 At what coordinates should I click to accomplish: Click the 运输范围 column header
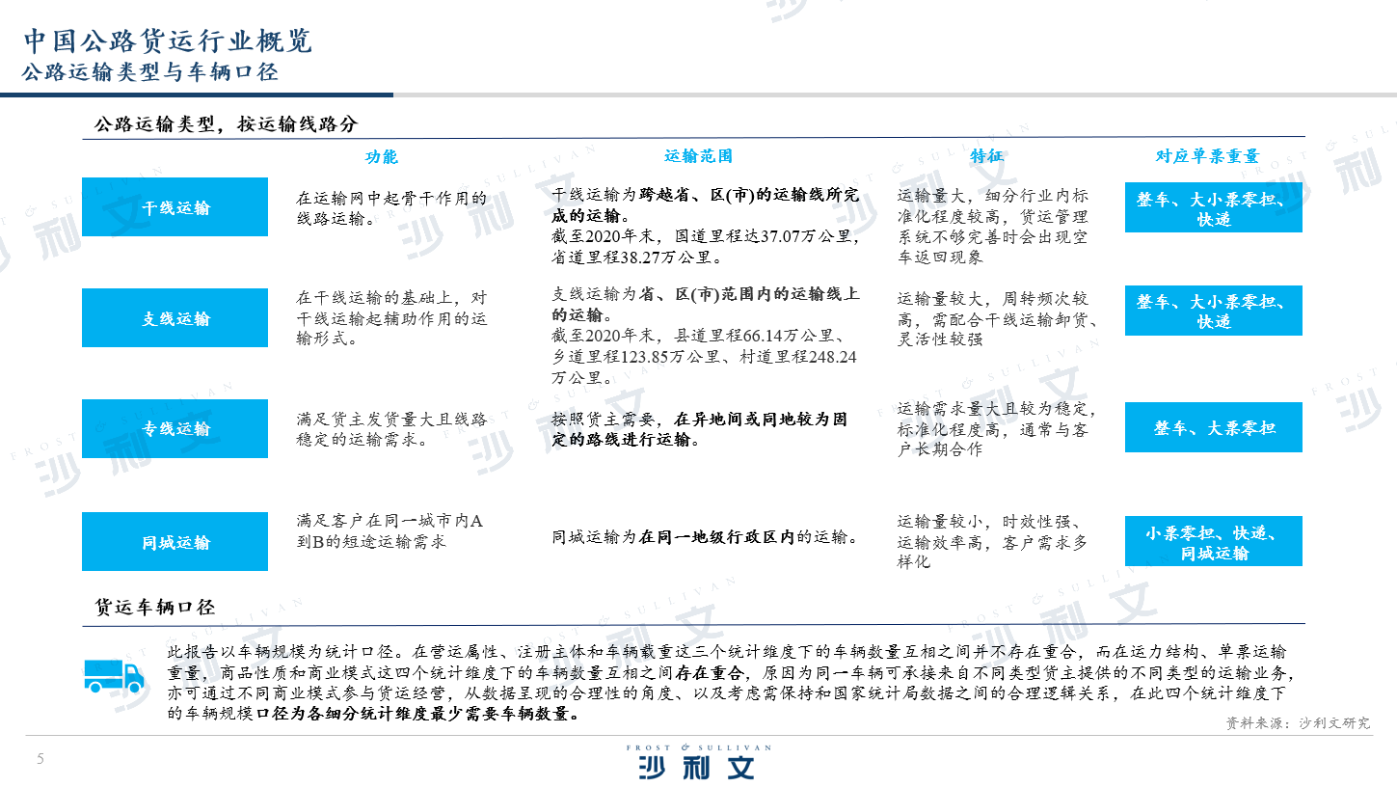point(698,156)
